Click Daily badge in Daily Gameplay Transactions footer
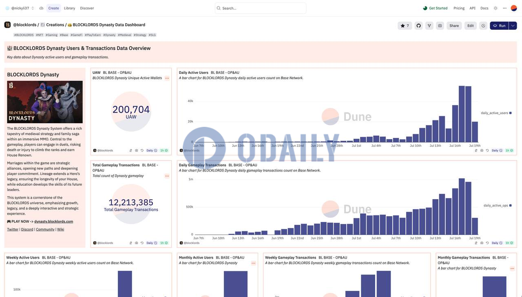 497,243
